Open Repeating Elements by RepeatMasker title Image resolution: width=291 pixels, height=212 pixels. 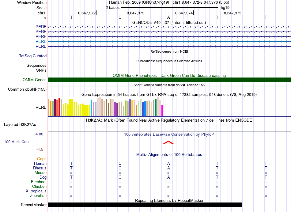pos(169,200)
